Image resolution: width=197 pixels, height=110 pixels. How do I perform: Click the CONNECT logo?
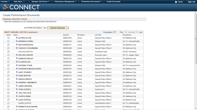pyautogui.click(x=21, y=7)
